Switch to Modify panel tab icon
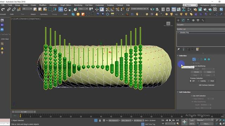225x126 pixels. point(183,20)
